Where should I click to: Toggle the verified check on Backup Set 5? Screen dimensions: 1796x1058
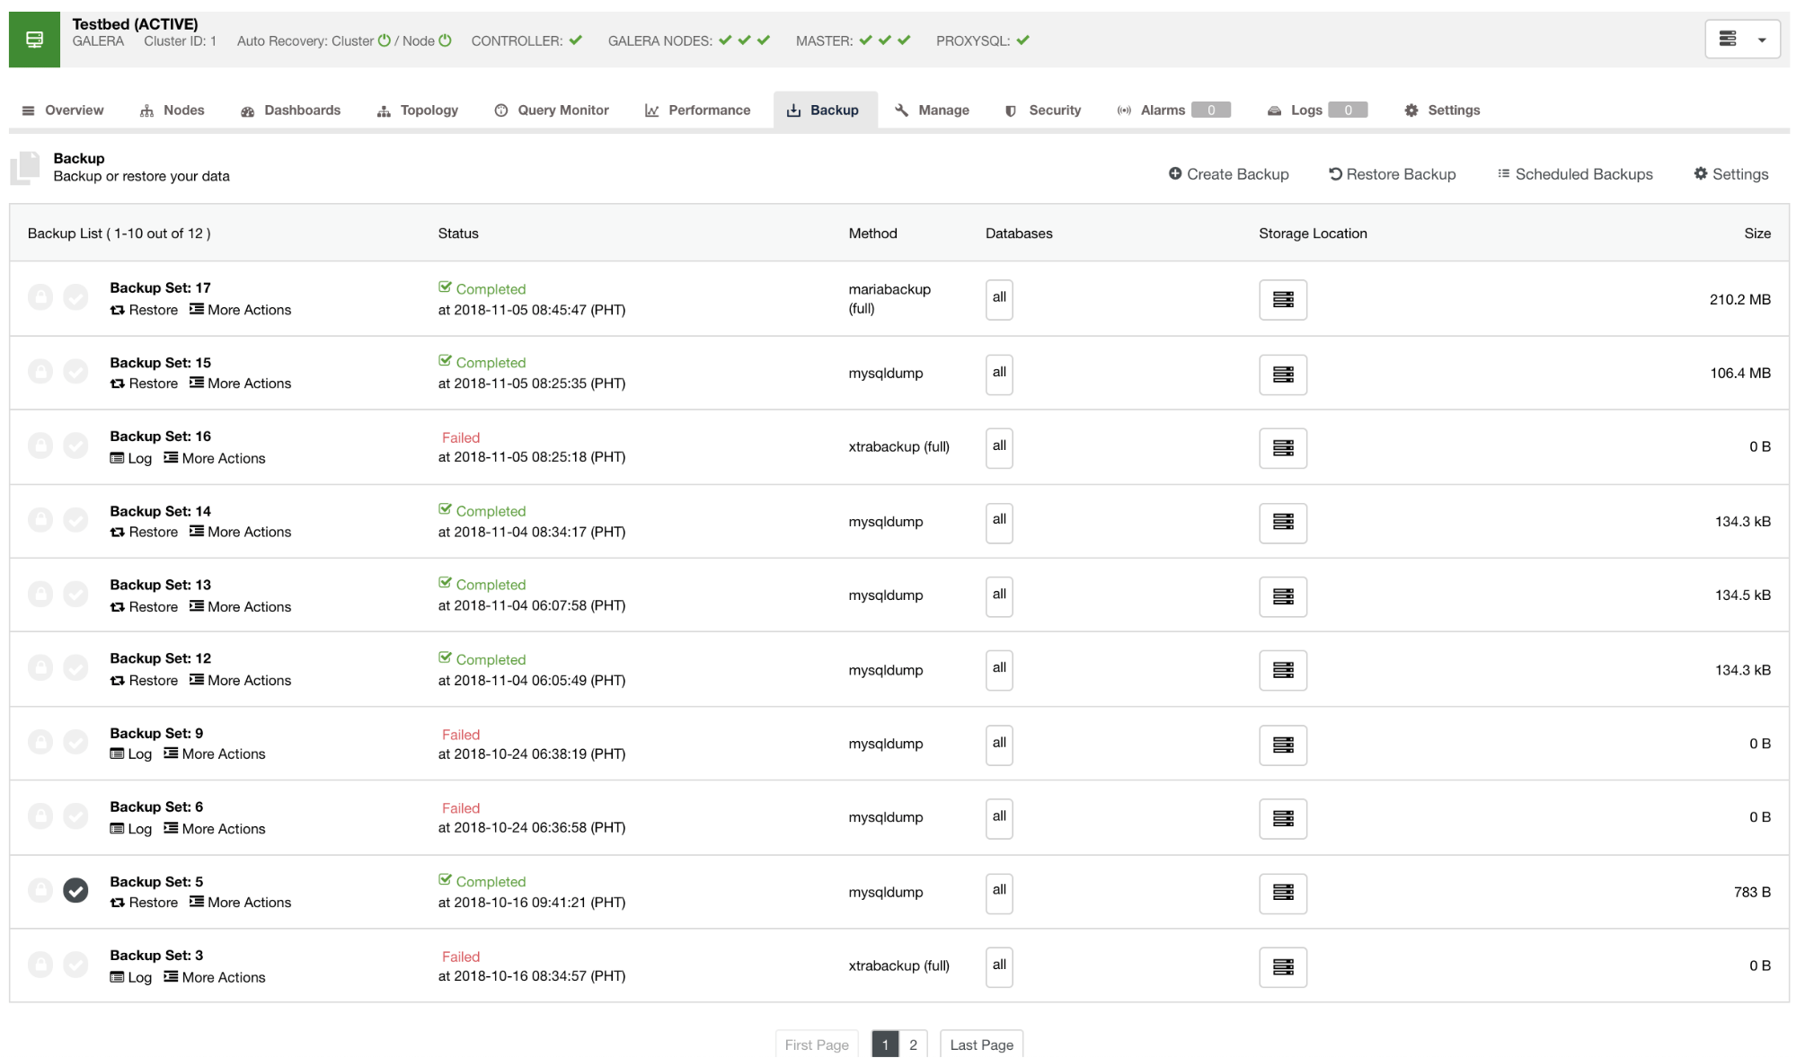[x=75, y=891]
